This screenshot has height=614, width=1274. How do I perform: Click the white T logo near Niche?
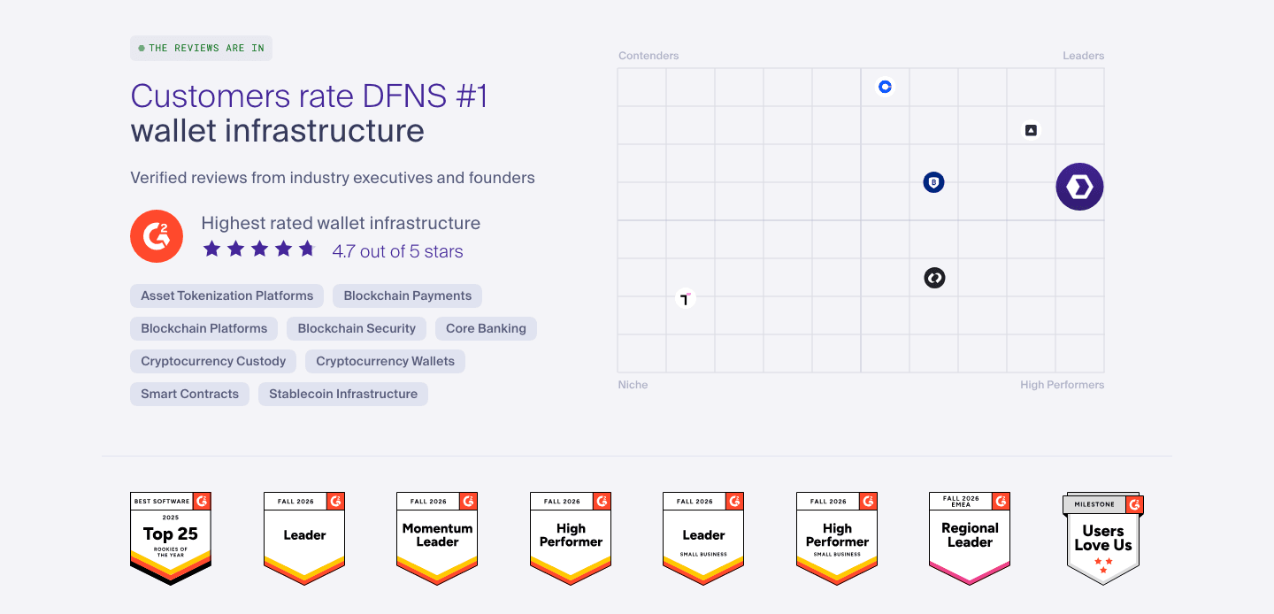click(686, 298)
